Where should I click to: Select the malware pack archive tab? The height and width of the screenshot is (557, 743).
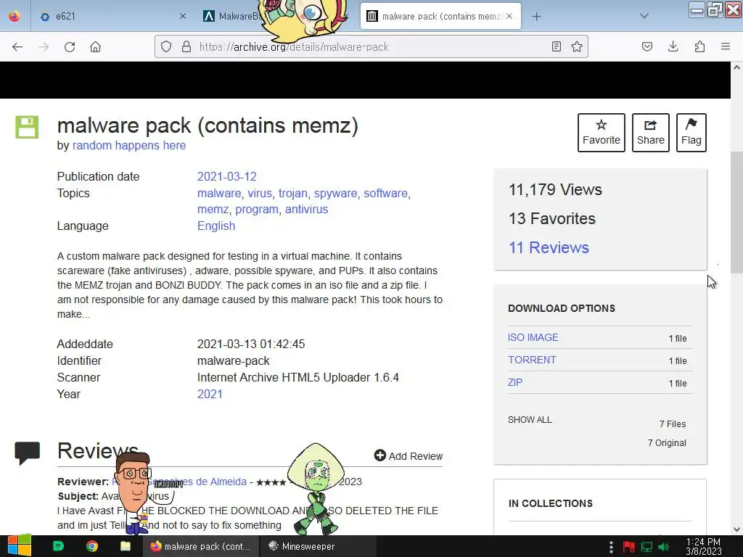[x=440, y=16]
